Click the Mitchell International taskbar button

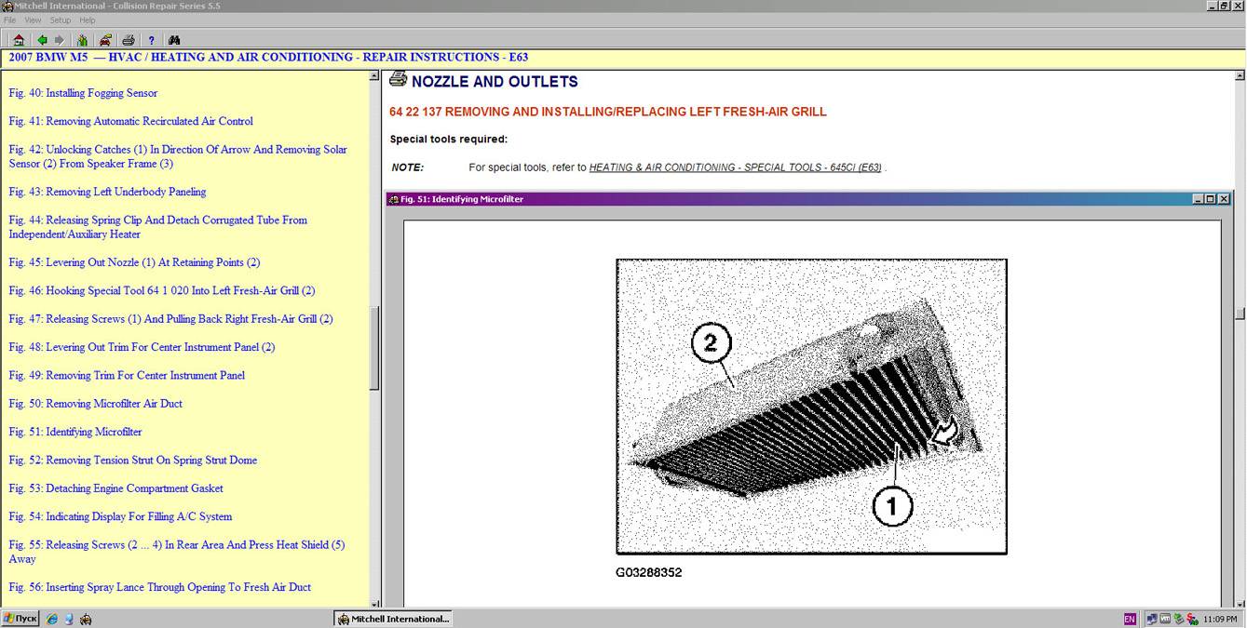pyautogui.click(x=393, y=619)
